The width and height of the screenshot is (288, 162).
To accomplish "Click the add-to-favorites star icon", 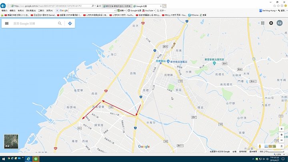I will coord(2,15).
